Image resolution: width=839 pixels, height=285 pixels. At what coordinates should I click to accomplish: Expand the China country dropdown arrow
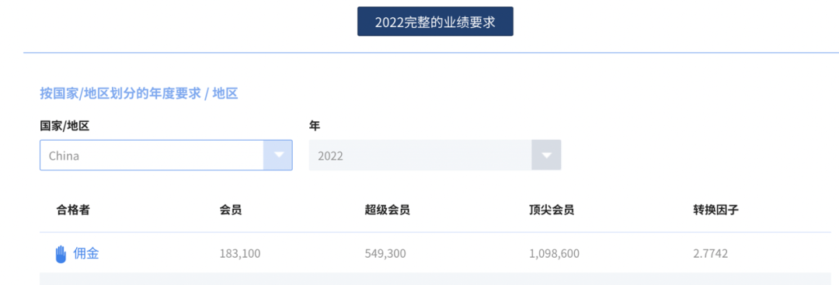coord(278,155)
